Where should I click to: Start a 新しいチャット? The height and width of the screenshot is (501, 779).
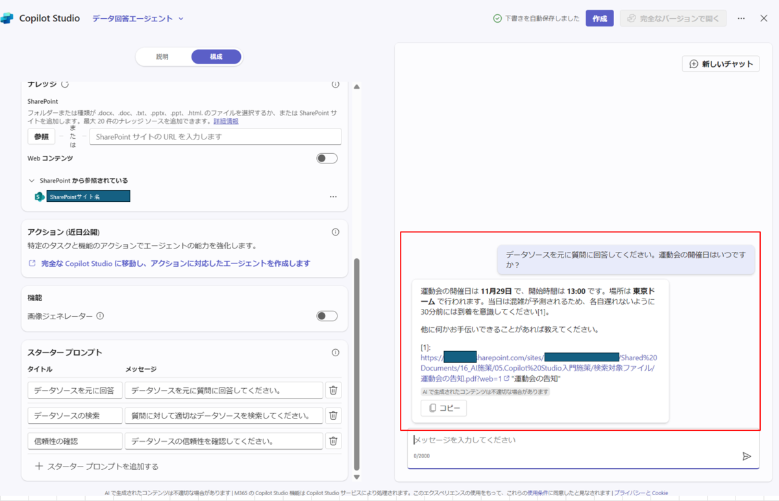(x=721, y=64)
